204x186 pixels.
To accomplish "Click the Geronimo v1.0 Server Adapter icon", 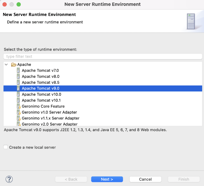I will pos(19,112).
